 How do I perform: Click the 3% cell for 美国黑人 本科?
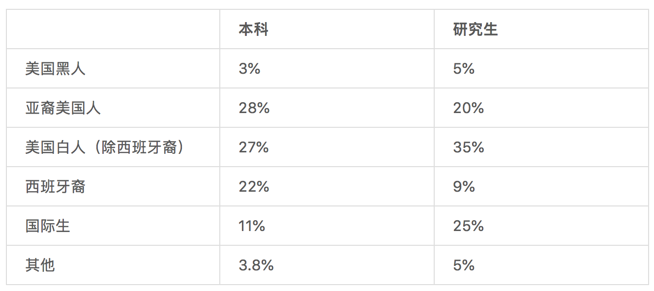pyautogui.click(x=249, y=69)
